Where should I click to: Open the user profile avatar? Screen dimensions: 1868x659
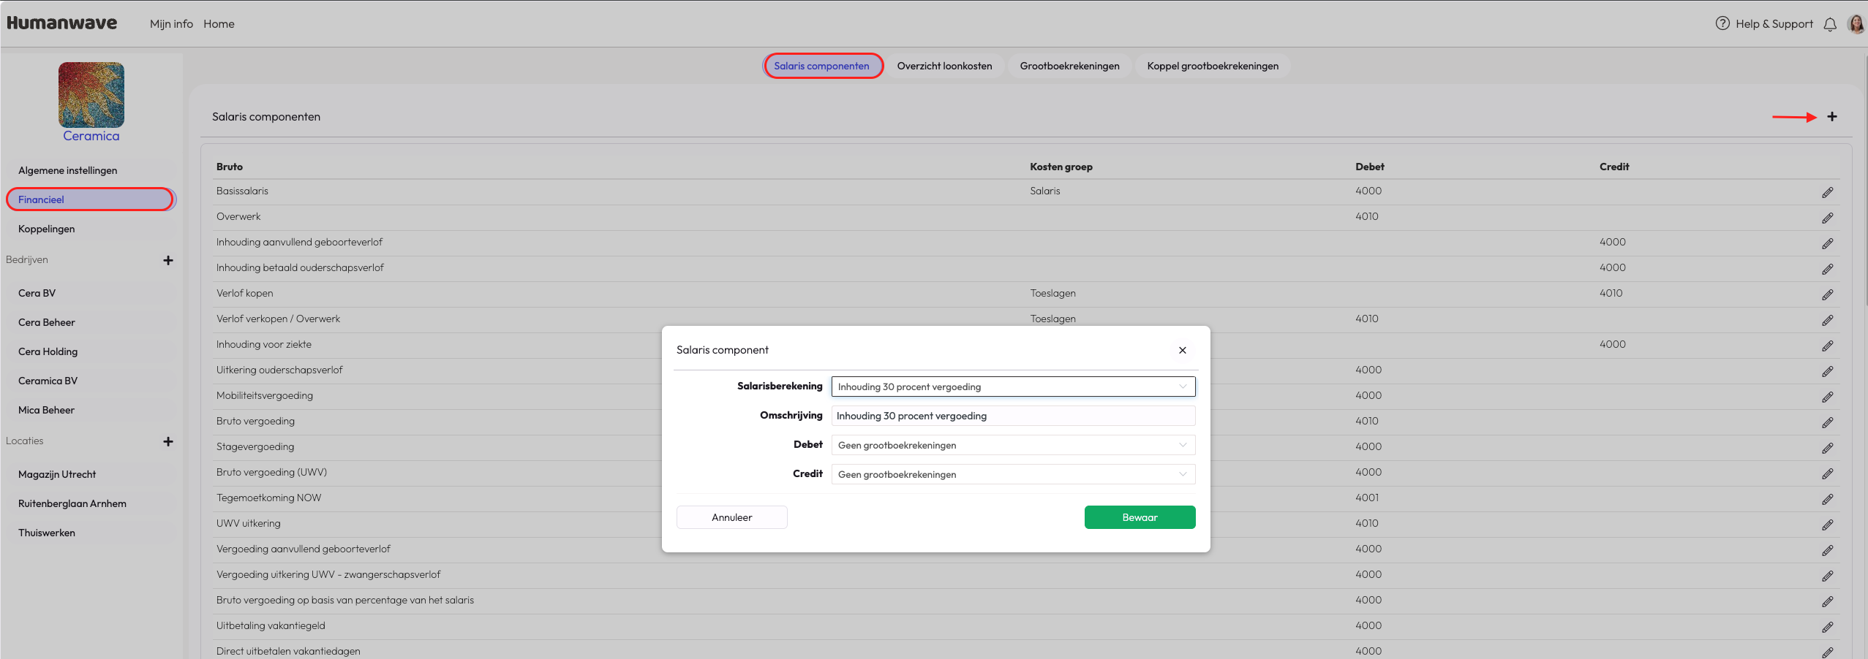click(x=1856, y=24)
